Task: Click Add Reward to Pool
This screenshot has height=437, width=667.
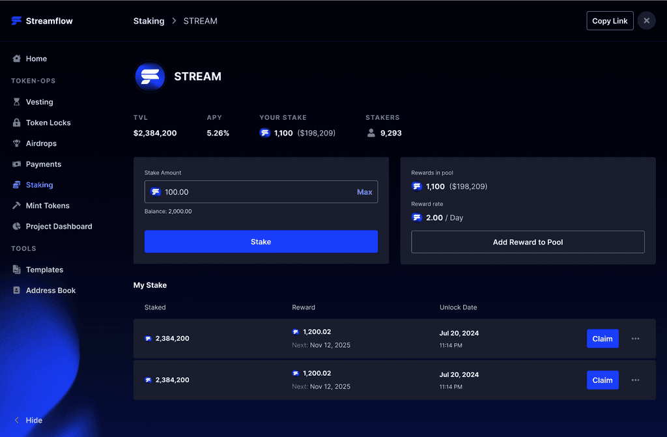Action: pos(528,242)
